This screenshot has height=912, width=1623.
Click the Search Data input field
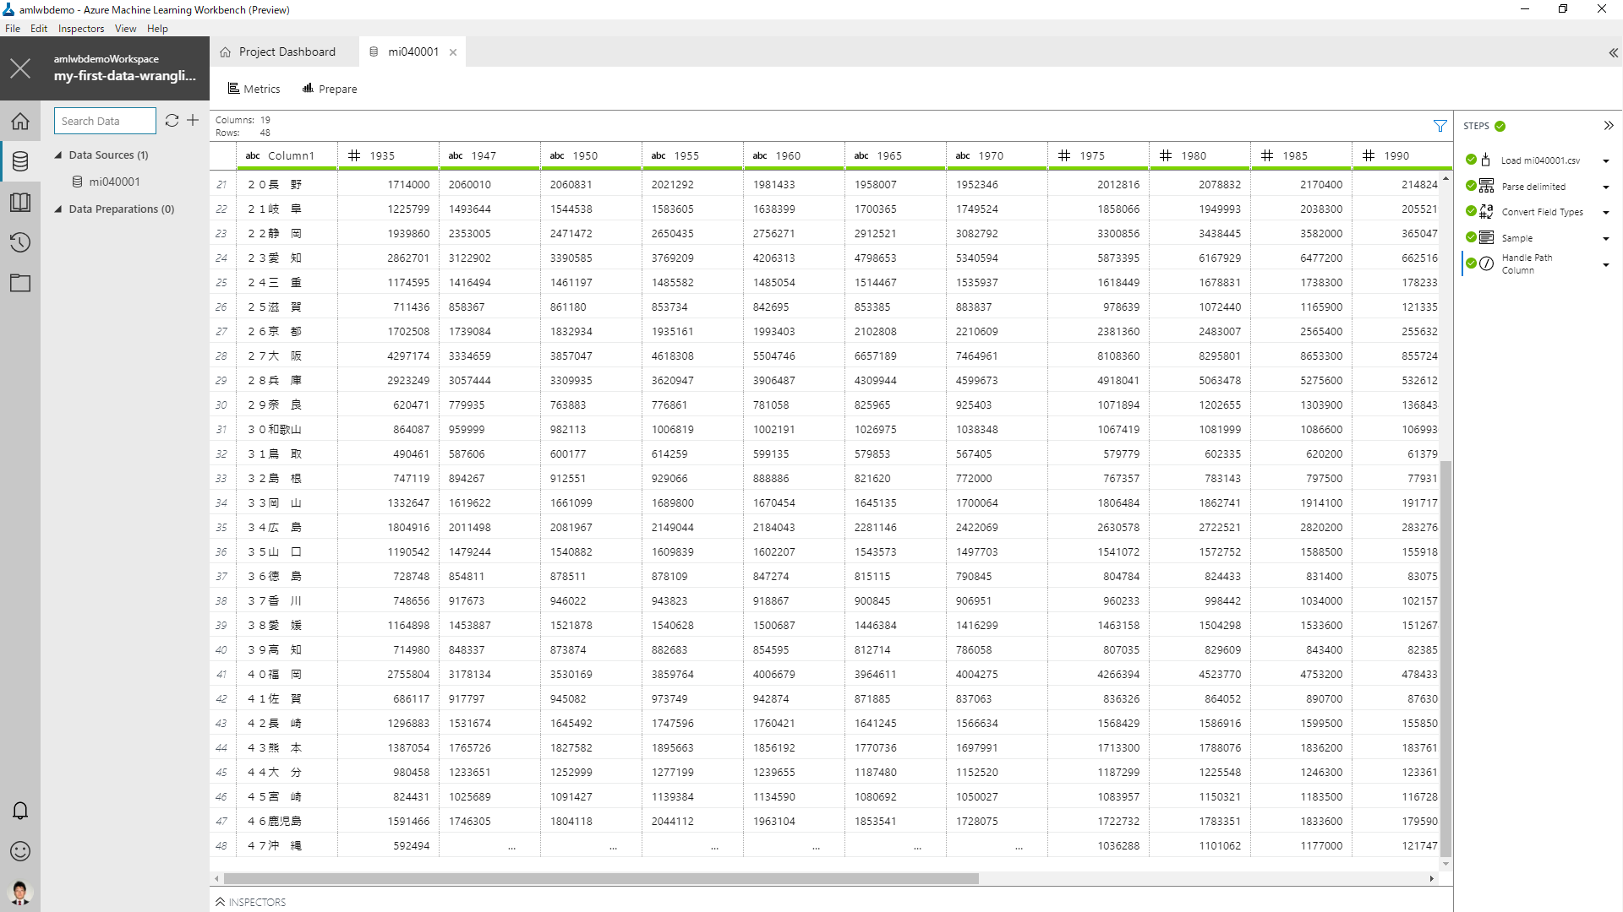point(105,121)
